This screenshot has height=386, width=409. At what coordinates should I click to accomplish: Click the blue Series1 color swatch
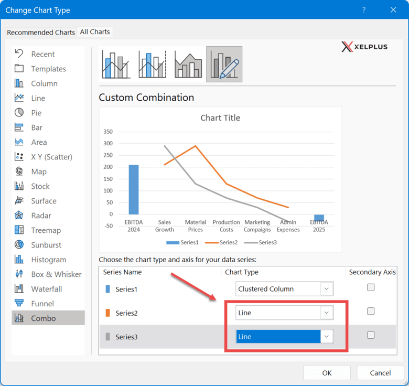(108, 289)
